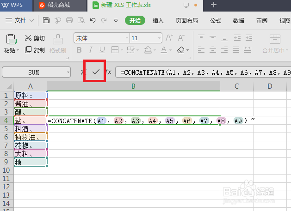Click the Cut (剪切) scissors button
Image resolution: width=291 pixels, height=211 pixels.
[x=35, y=38]
